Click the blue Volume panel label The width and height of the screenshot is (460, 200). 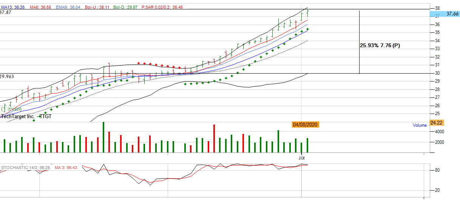point(420,125)
